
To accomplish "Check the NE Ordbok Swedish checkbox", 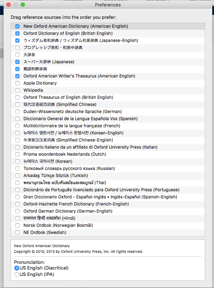I will click(x=17, y=233).
